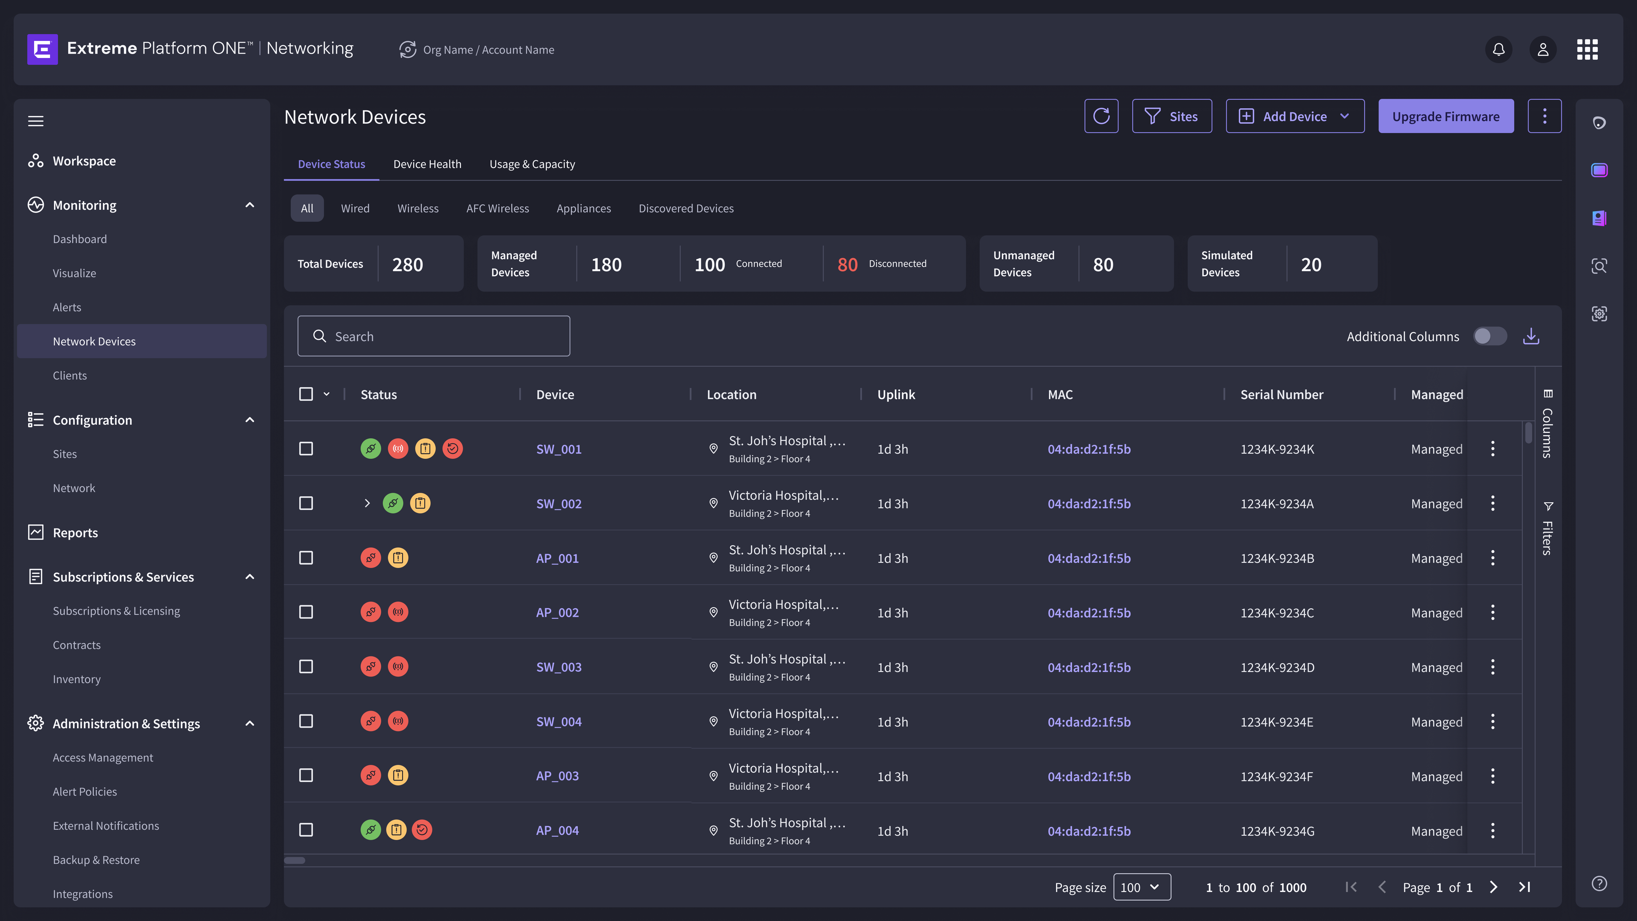Open the contact book icon in right rail
Screen dimensions: 1637x921
pyautogui.click(x=1599, y=218)
